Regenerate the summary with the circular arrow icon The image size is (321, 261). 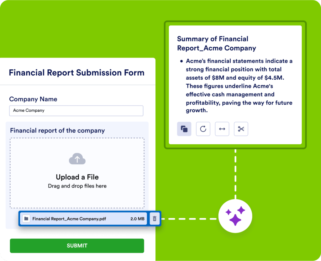[x=203, y=129]
